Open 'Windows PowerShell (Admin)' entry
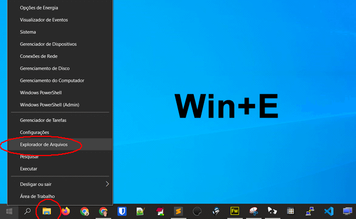Viewport: 356px width, 219px height. coord(50,105)
